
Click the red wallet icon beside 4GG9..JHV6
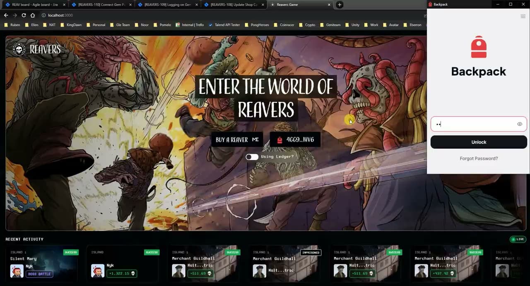[x=279, y=140]
